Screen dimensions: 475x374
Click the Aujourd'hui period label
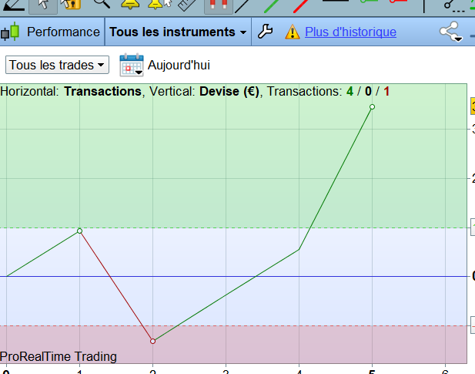(x=179, y=66)
